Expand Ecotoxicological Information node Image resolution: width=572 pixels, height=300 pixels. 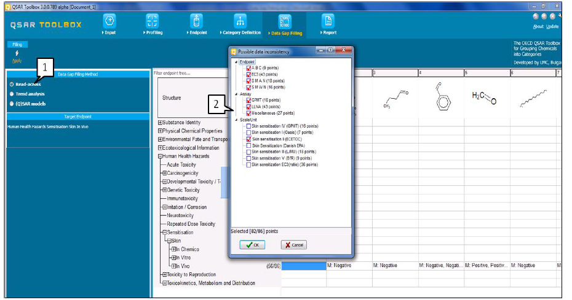coord(160,148)
